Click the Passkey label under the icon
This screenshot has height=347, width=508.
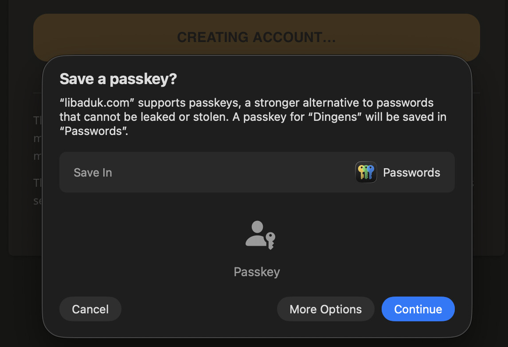[x=257, y=272]
